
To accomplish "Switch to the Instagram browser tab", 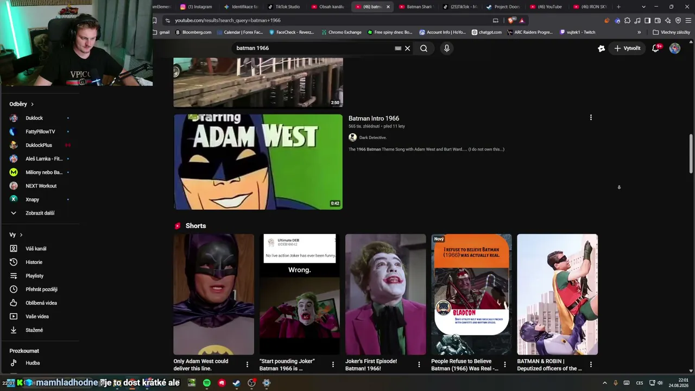I will pyautogui.click(x=197, y=7).
